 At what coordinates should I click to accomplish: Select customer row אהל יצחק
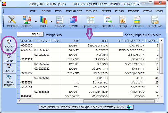tap(88, 59)
